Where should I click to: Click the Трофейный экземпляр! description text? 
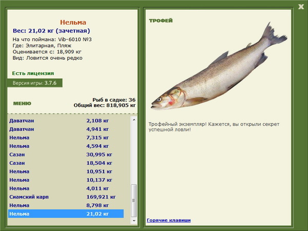(x=214, y=127)
